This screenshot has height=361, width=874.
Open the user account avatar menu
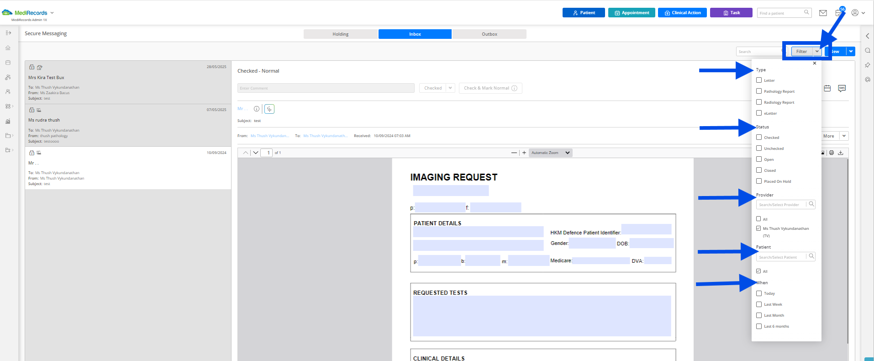pos(858,13)
